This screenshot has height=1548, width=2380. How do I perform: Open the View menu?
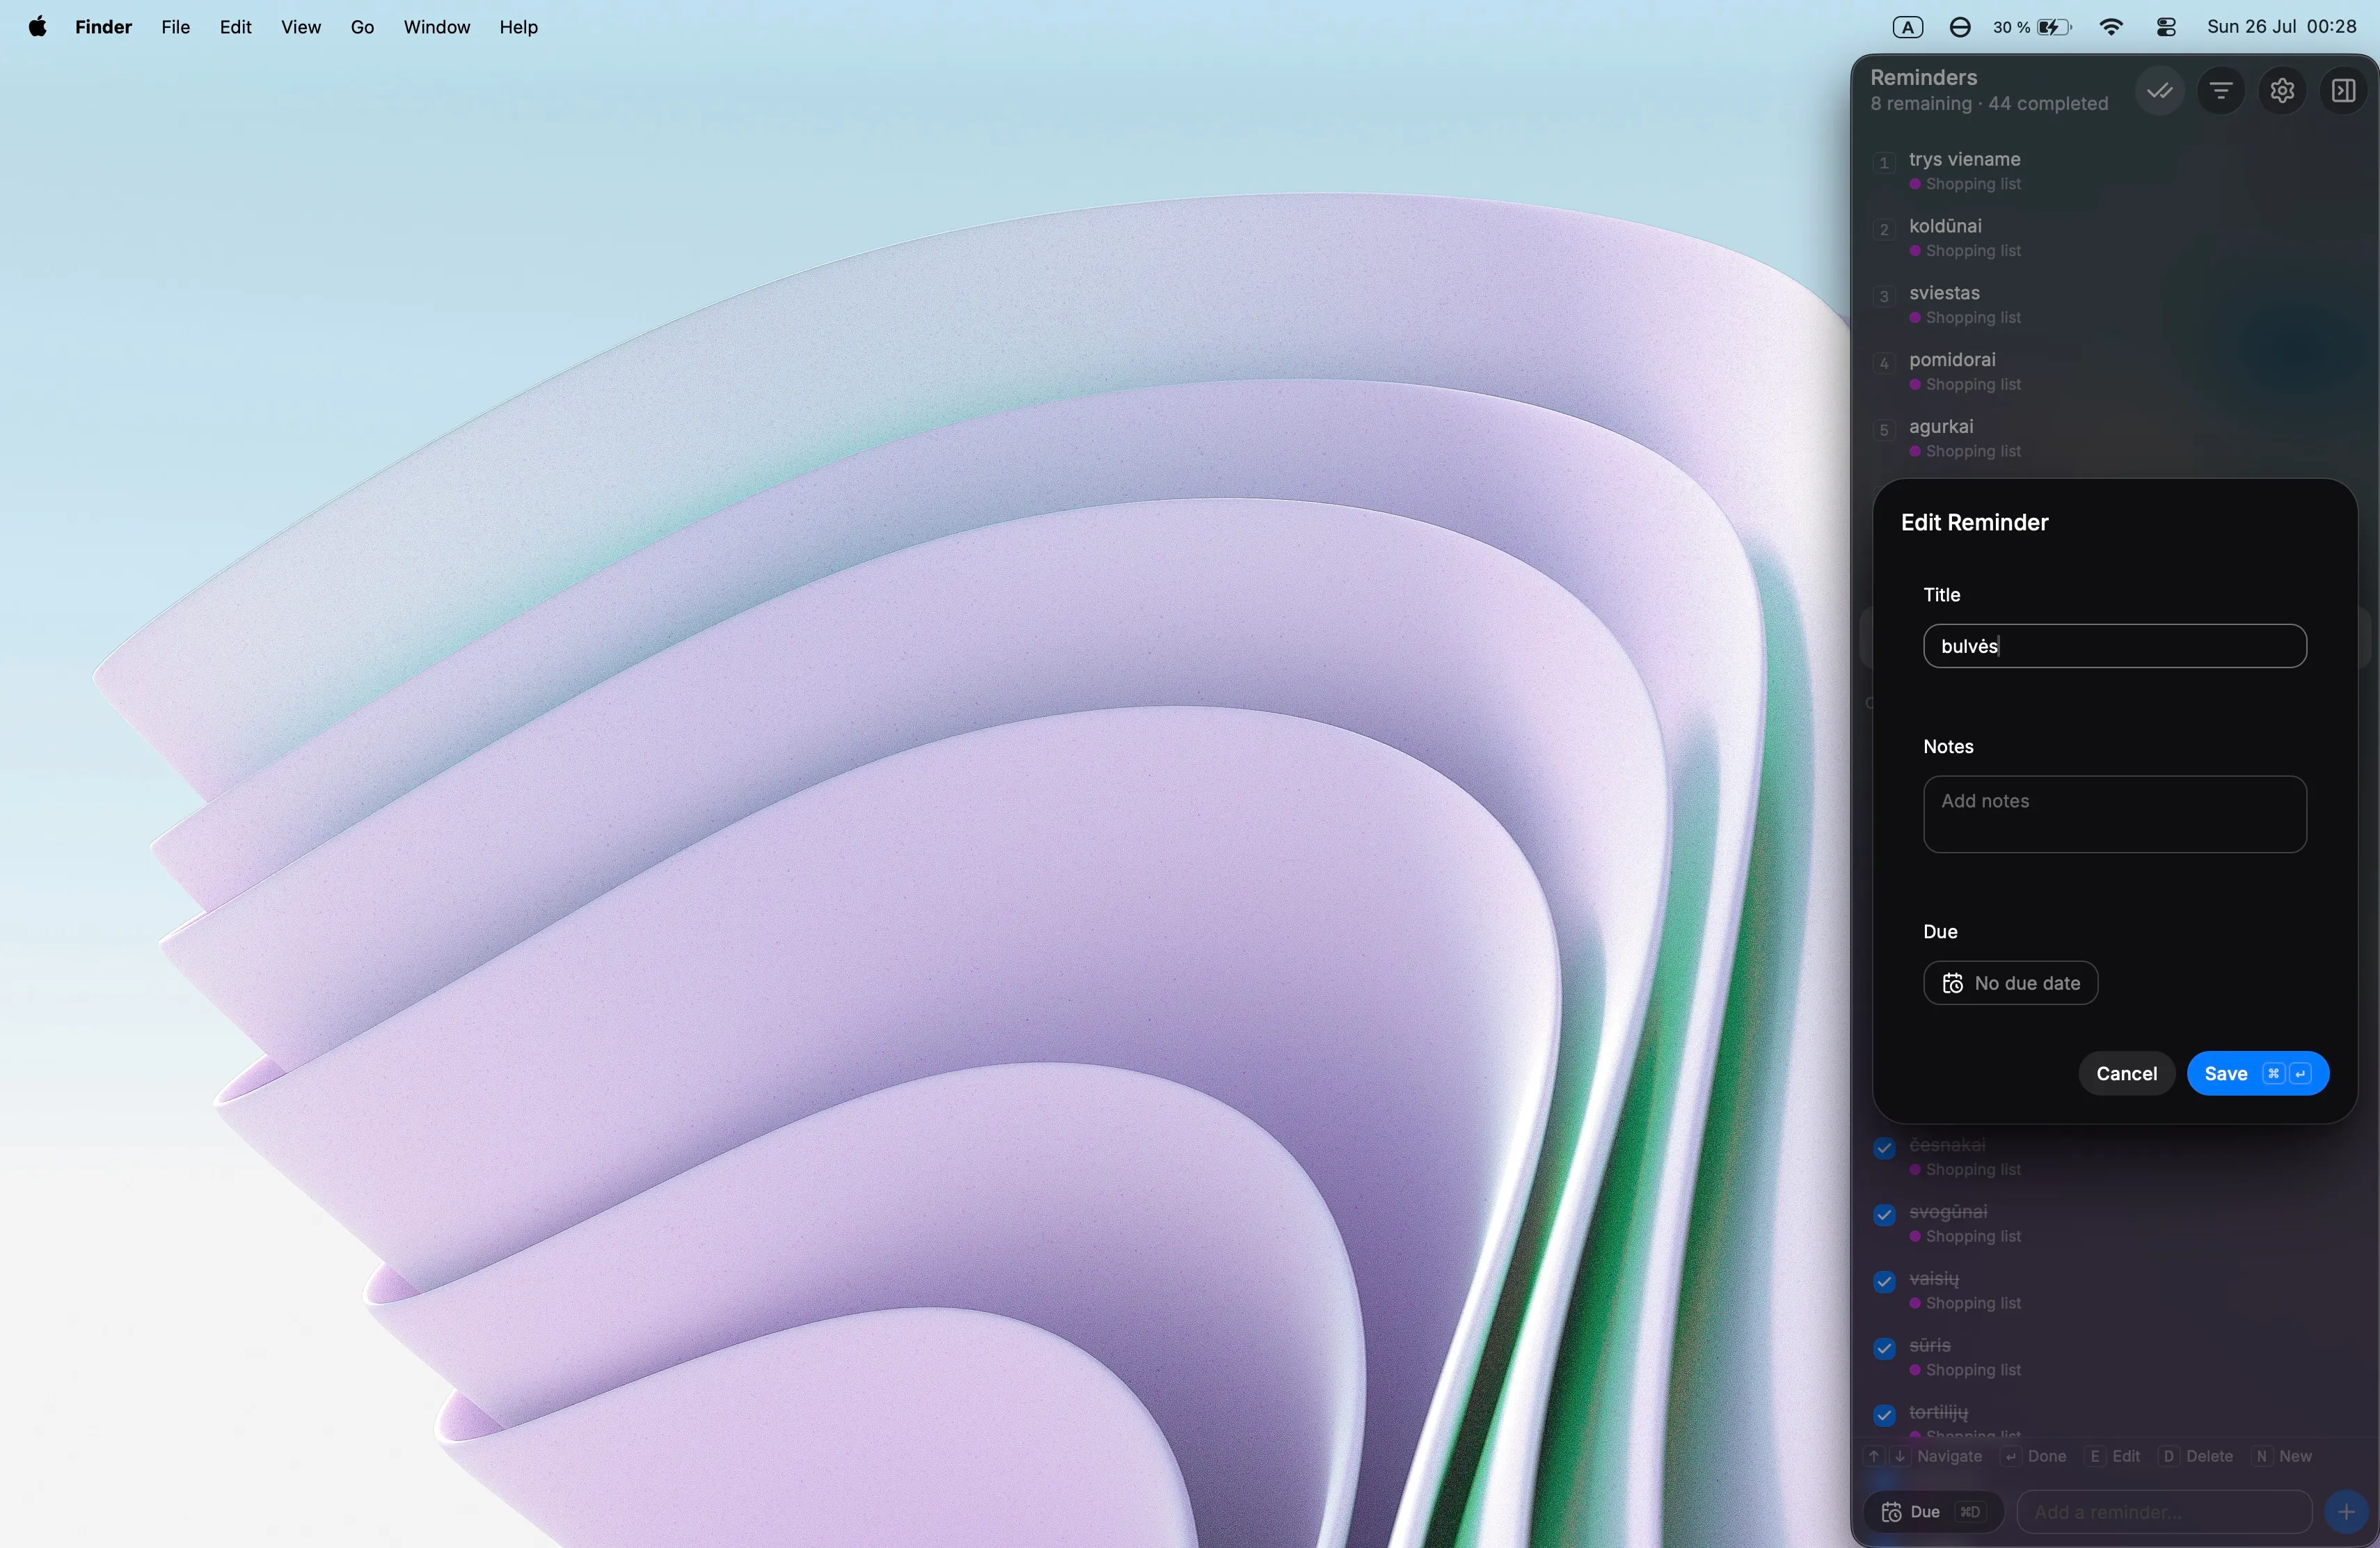point(300,27)
